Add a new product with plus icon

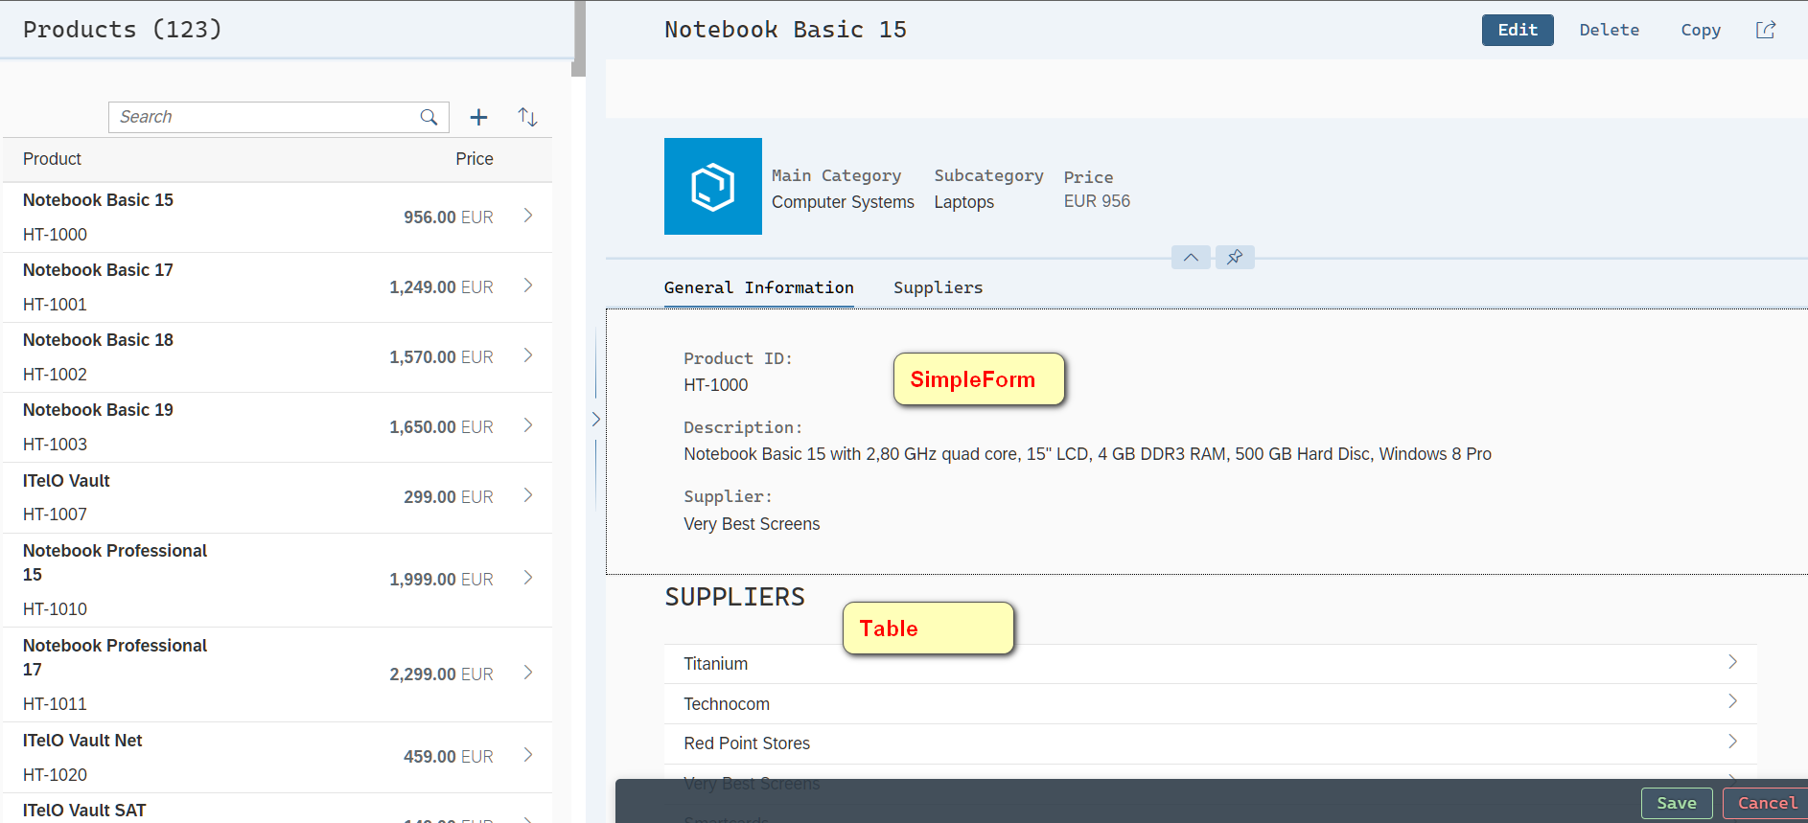pos(478,117)
